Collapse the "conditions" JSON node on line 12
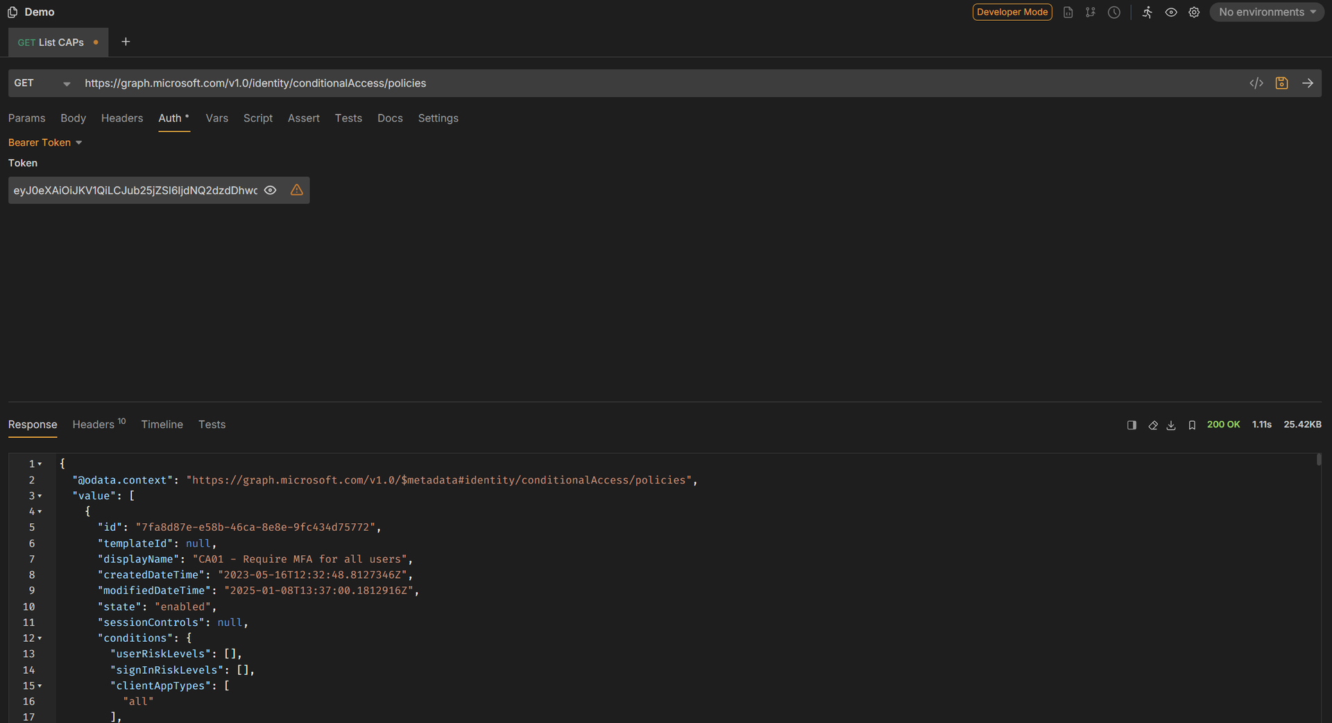 click(40, 638)
